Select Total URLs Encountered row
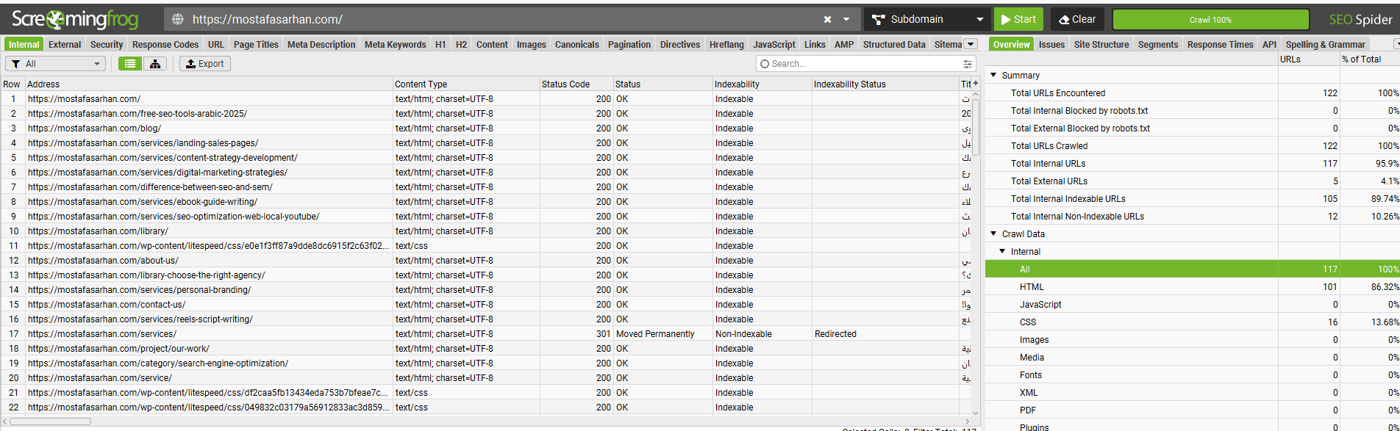This screenshot has width=1400, height=431. [x=1192, y=93]
